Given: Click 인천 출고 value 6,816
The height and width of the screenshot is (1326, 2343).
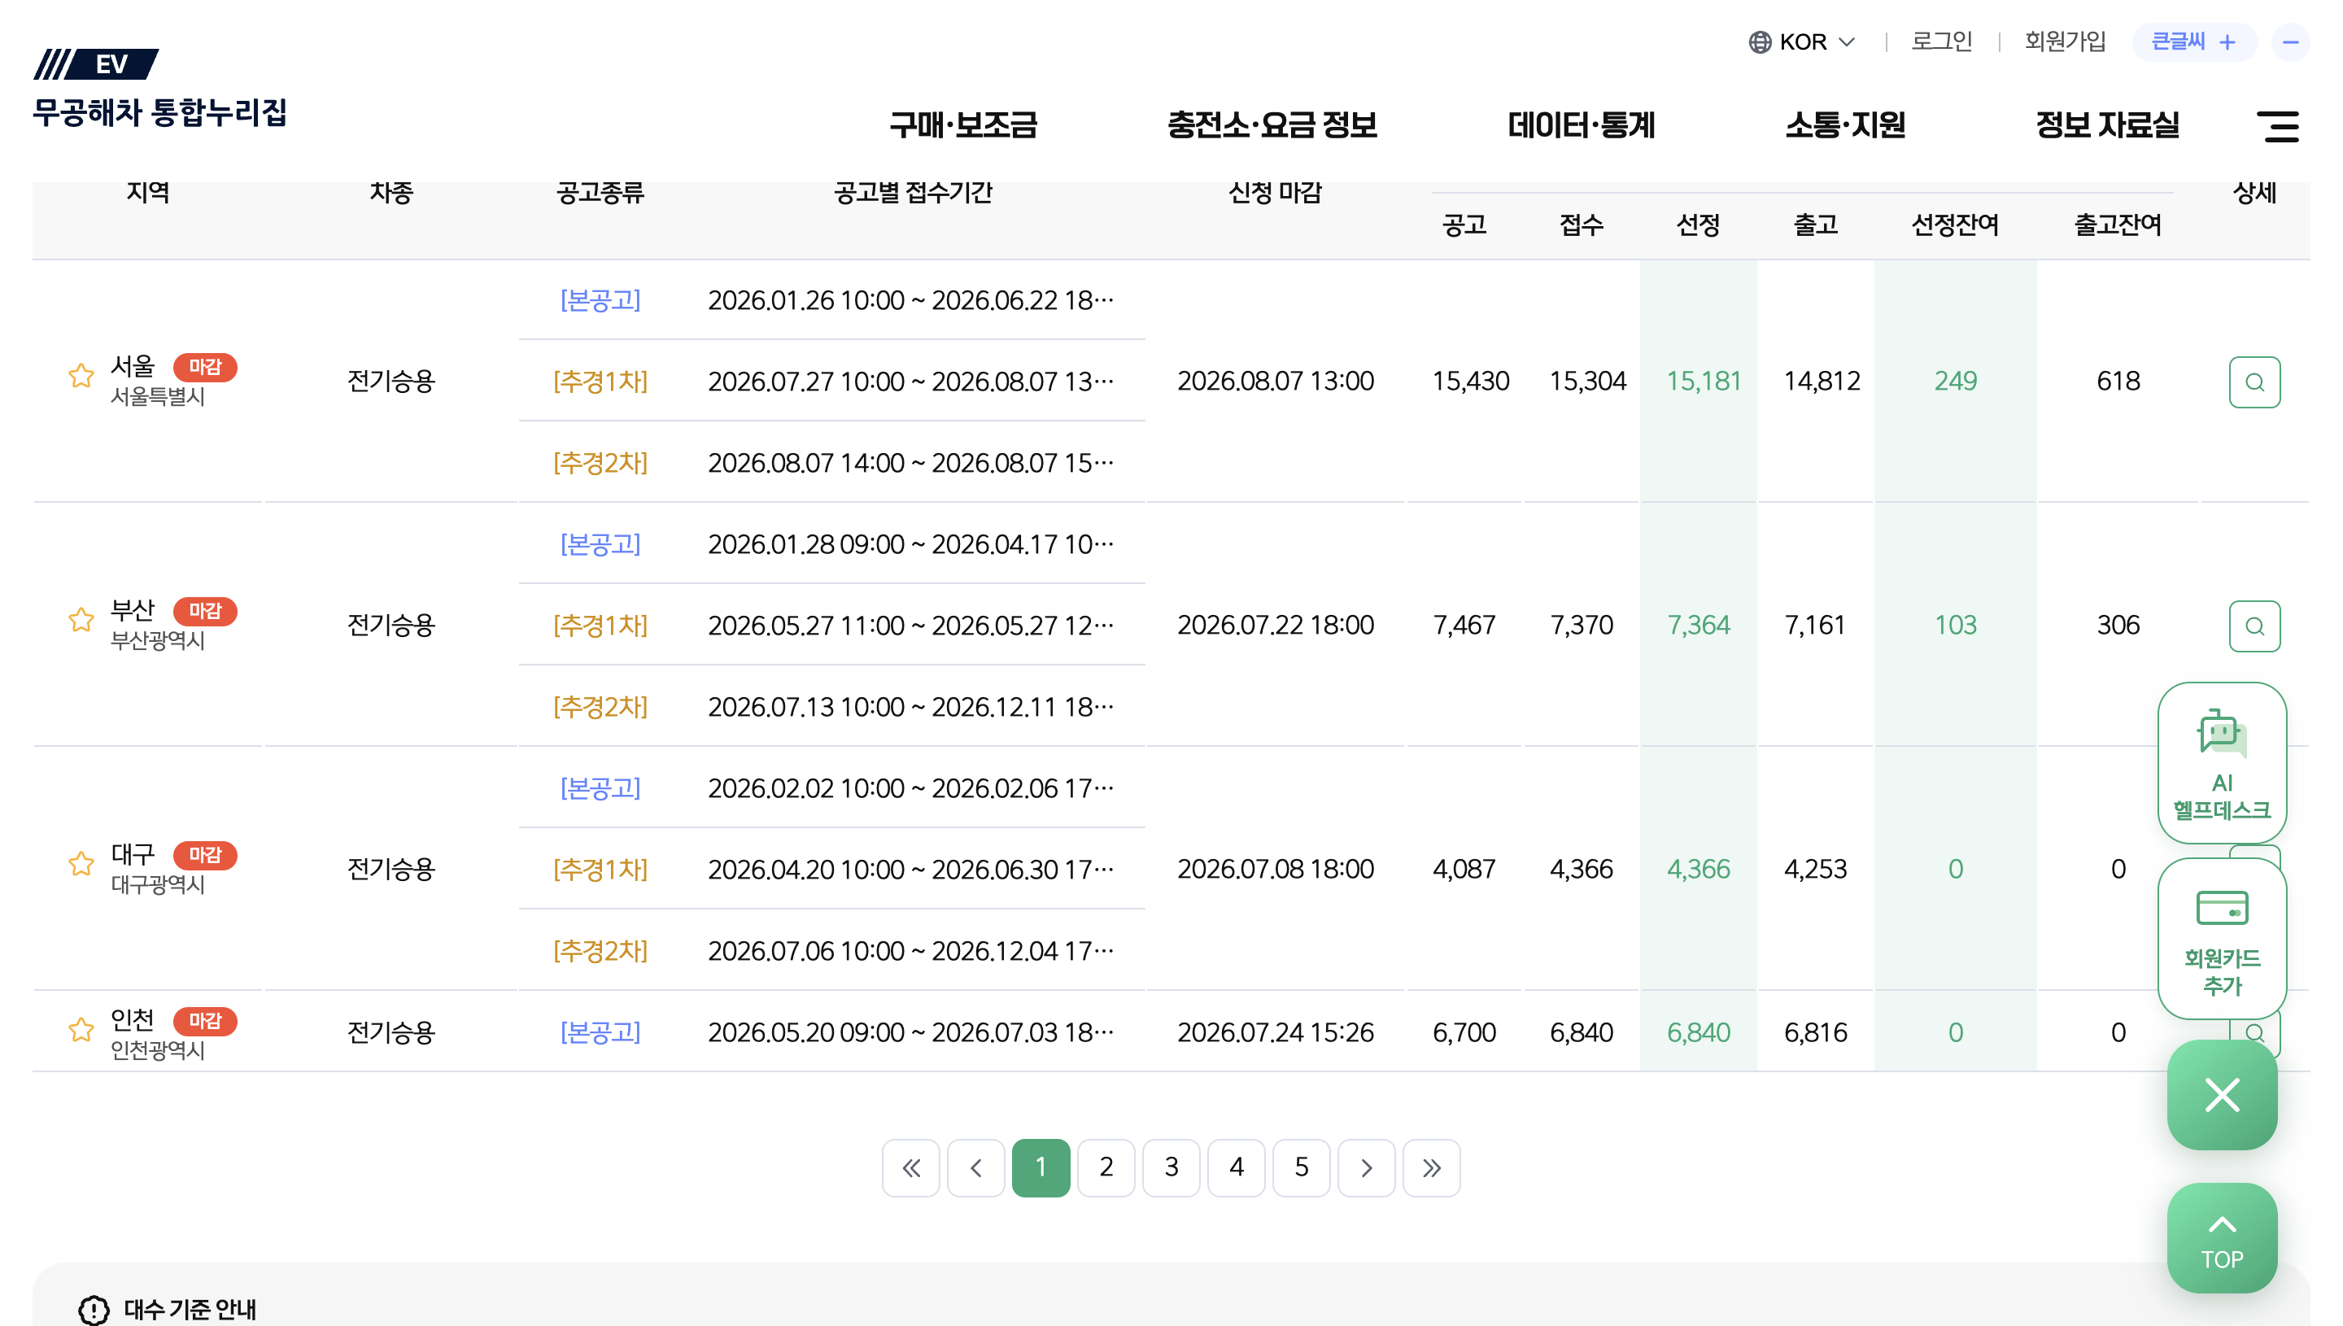Looking at the screenshot, I should [x=1815, y=1033].
